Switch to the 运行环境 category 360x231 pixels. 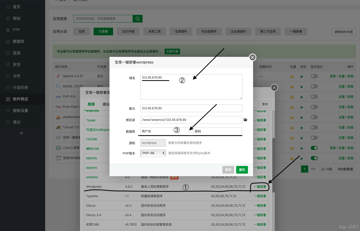point(128,31)
